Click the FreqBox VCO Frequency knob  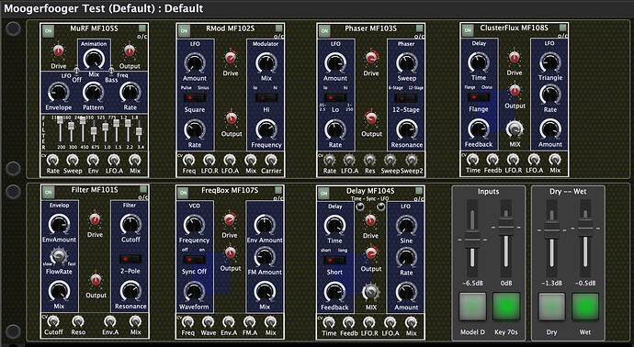(194, 225)
